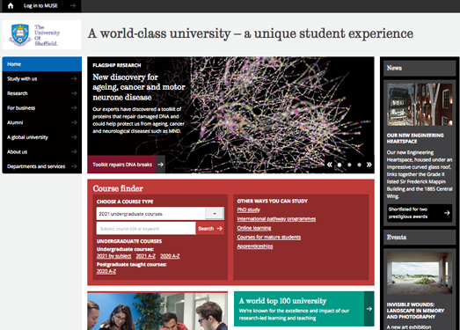Open About us menu item

(17, 151)
